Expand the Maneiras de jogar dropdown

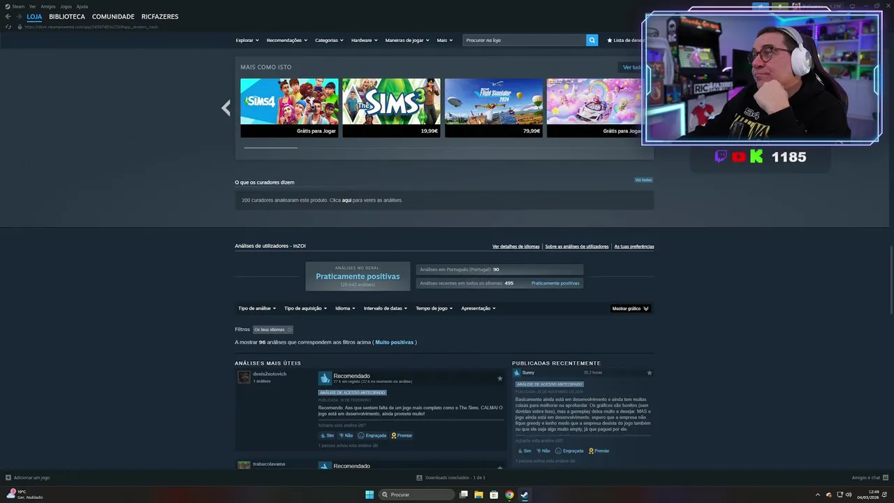click(407, 41)
